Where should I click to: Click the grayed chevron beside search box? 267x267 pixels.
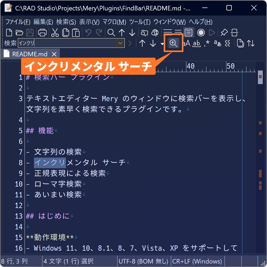(130, 43)
